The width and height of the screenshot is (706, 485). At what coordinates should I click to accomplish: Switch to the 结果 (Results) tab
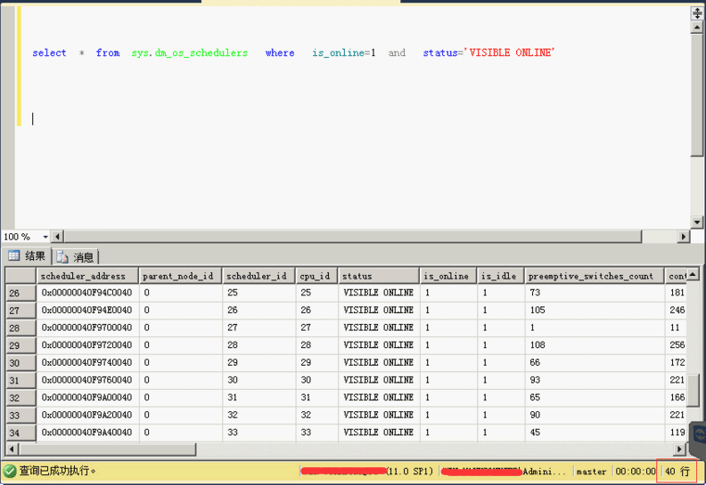(x=27, y=256)
